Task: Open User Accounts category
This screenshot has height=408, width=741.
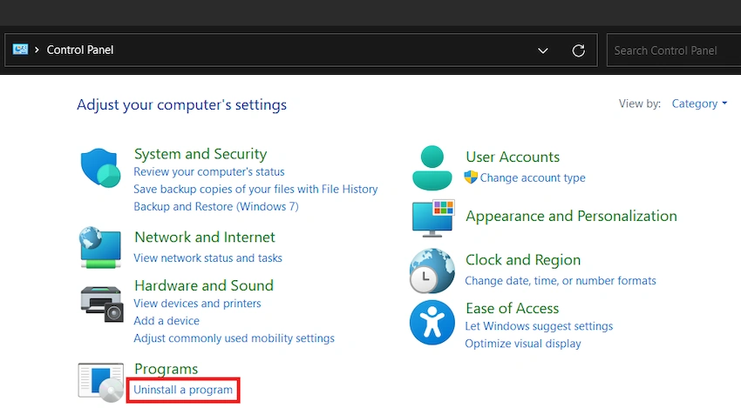Action: (x=513, y=157)
